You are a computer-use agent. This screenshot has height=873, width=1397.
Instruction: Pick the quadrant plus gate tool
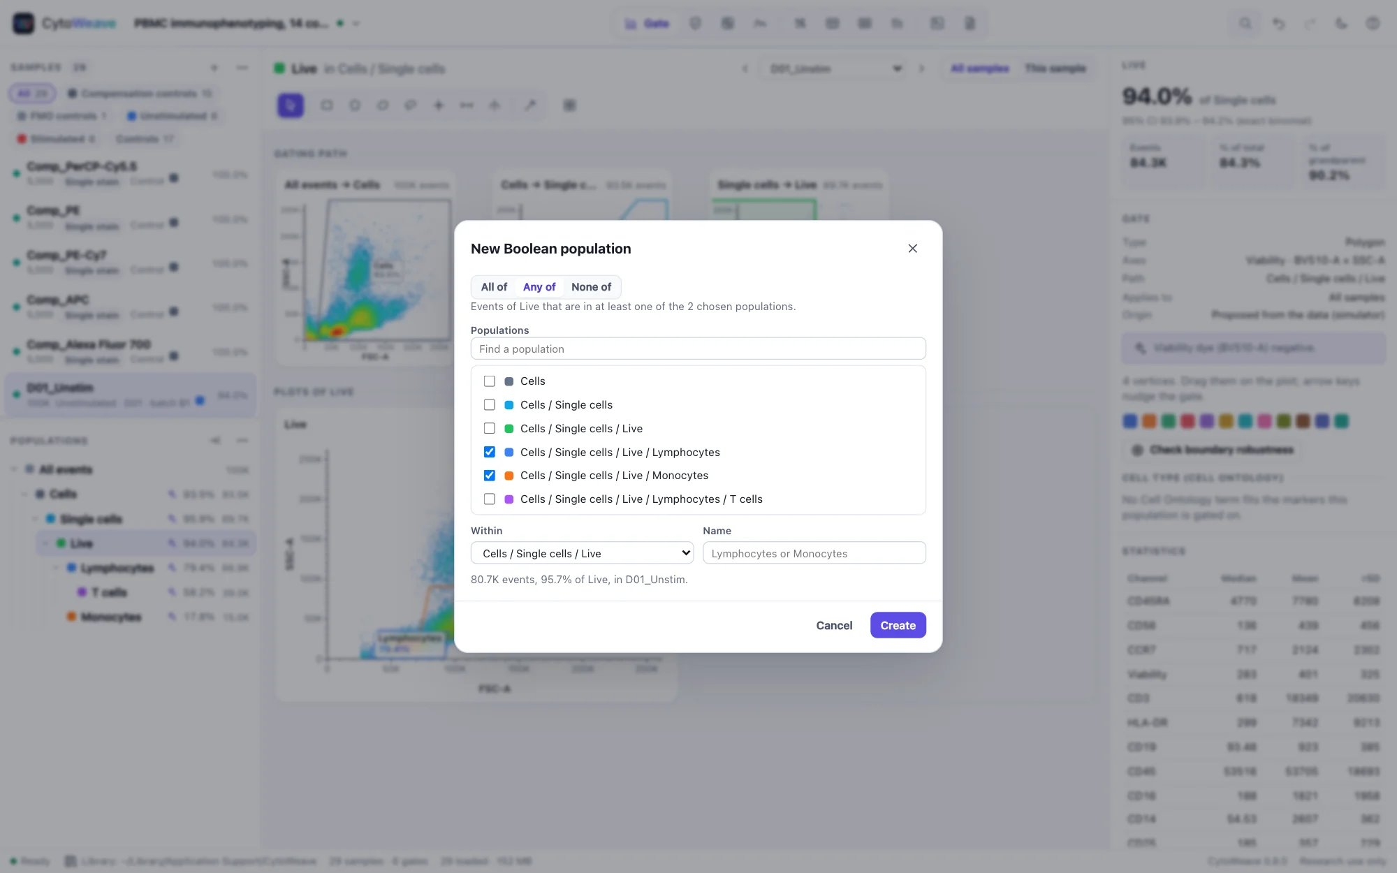[x=439, y=105]
